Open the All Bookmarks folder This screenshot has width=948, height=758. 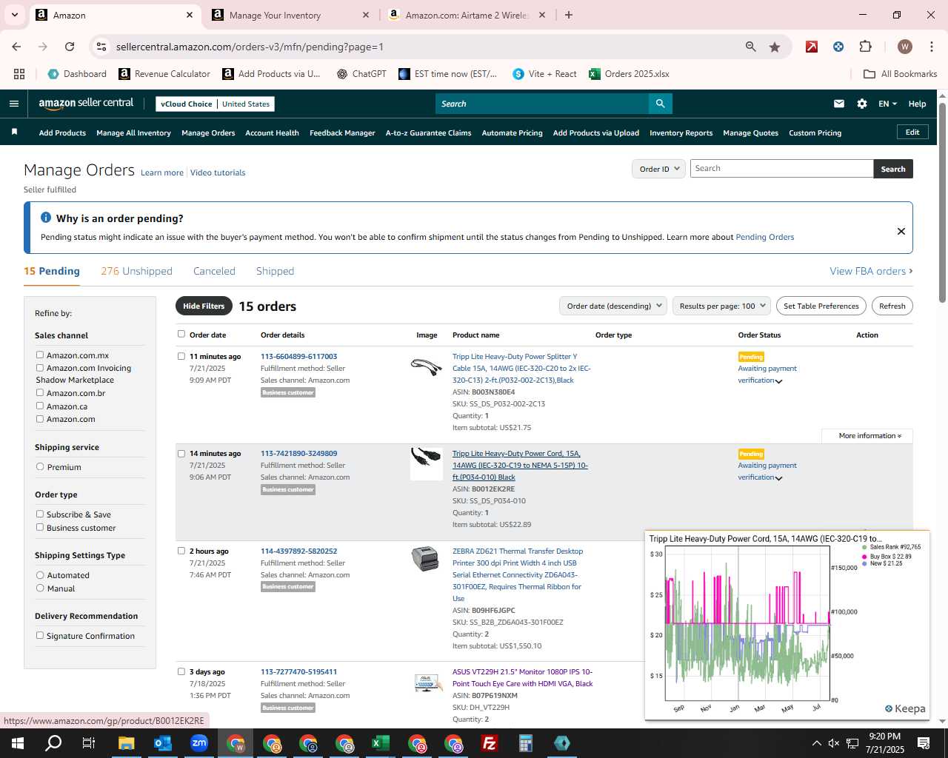[900, 74]
